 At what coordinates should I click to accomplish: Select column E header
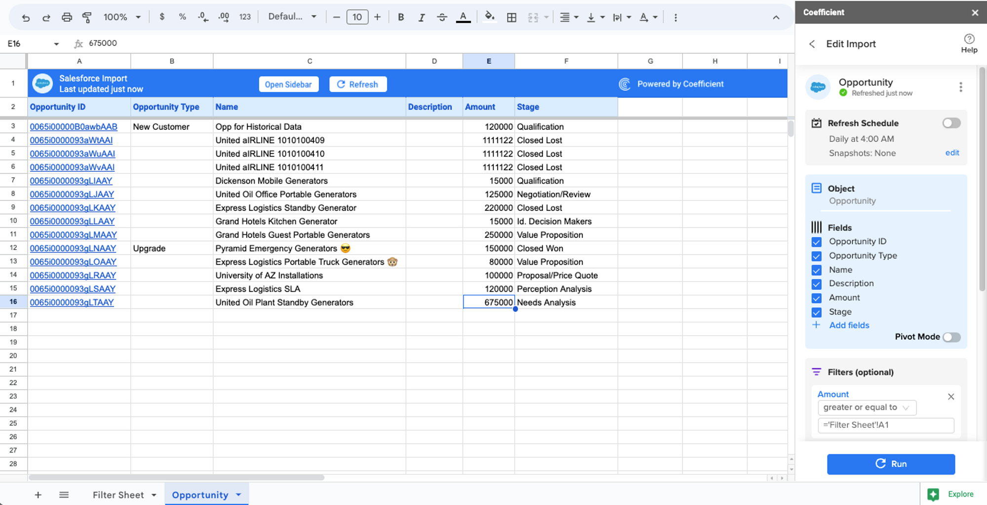489,61
